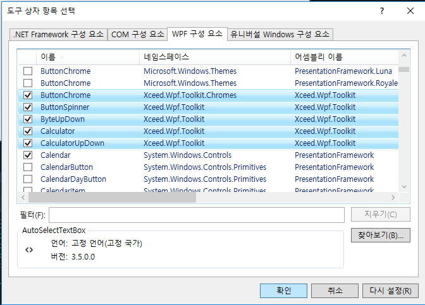Click the horizontal scrollbar left arrow

coord(23,197)
